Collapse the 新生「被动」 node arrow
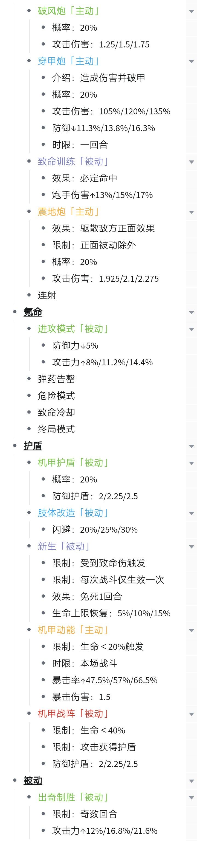Viewport: 197px width, 841px height. pyautogui.click(x=191, y=546)
